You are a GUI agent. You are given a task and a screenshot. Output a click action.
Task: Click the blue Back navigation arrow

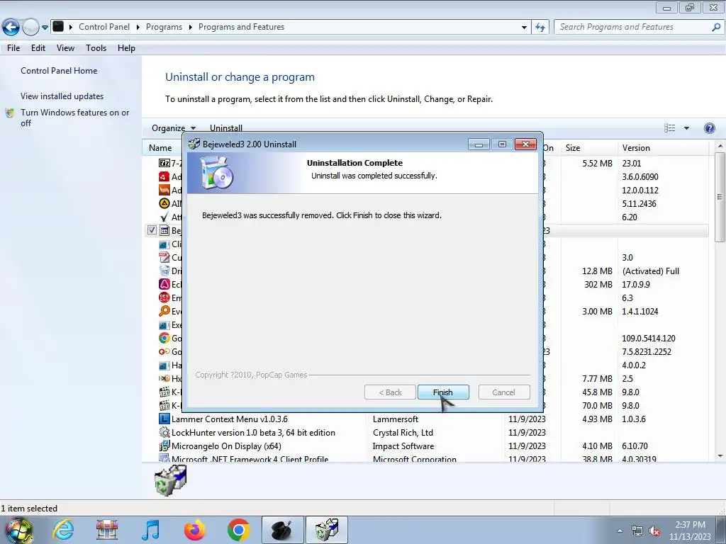point(11,28)
